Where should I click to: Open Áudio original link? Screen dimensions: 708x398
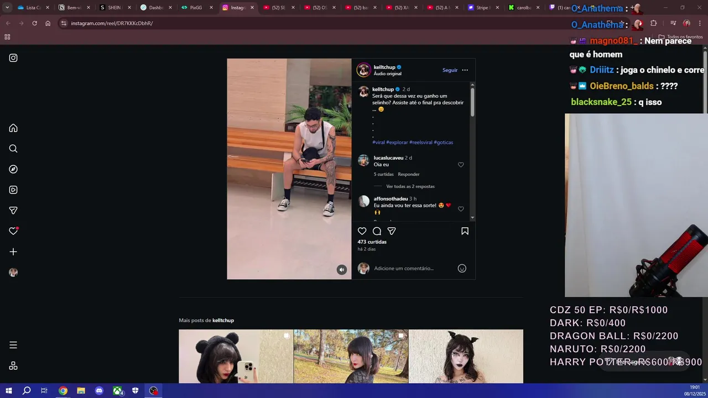tap(387, 74)
